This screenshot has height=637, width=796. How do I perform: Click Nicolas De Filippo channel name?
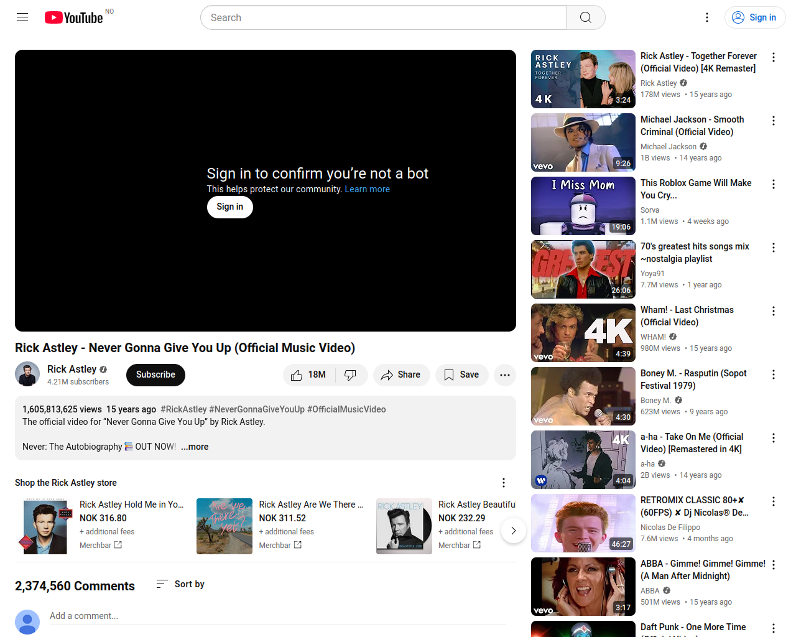pyautogui.click(x=670, y=528)
